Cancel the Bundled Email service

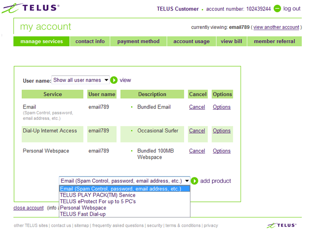click(197, 107)
